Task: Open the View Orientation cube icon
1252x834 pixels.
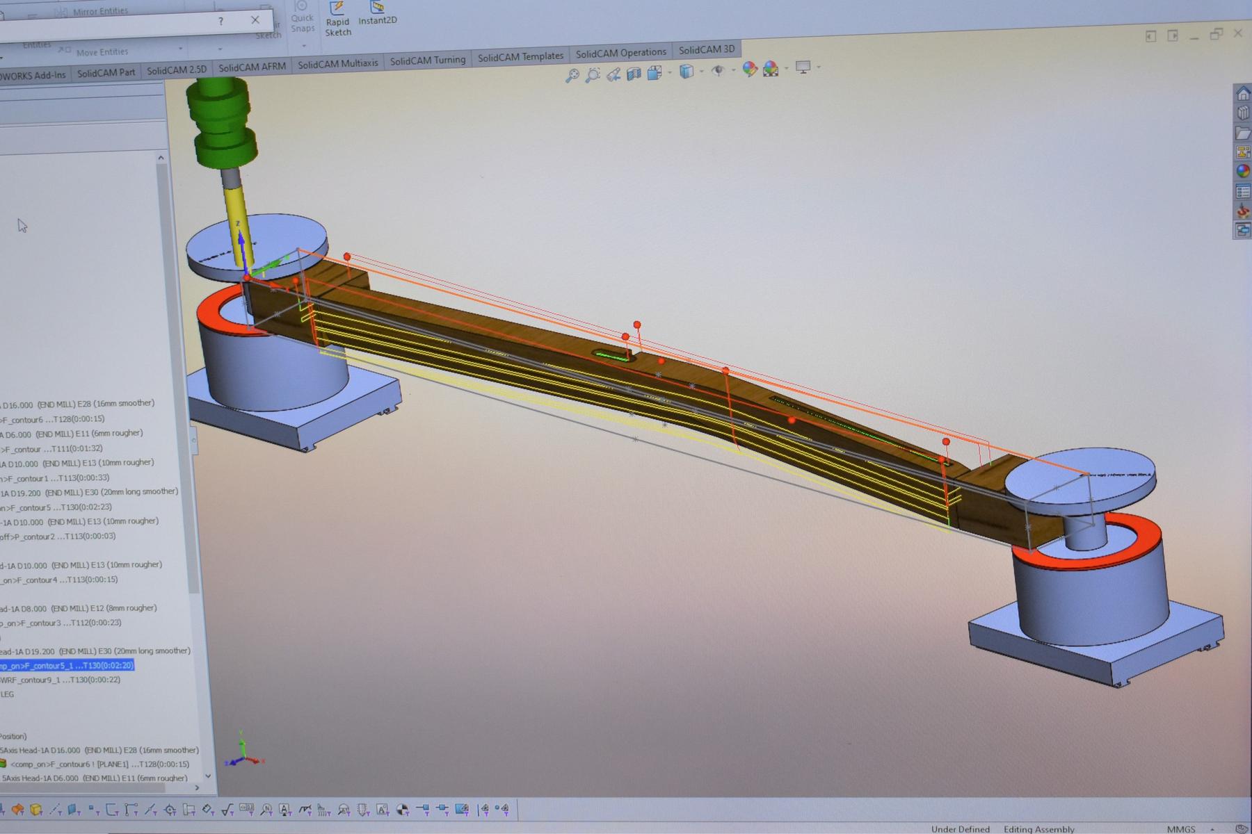Action: [x=654, y=72]
